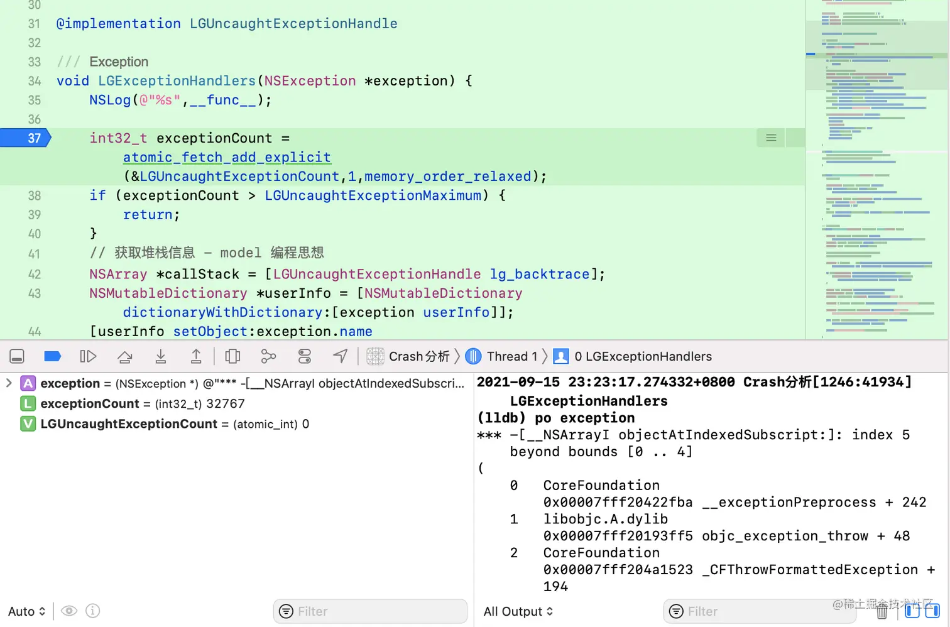This screenshot has height=627, width=950.
Task: Click 'setObject:exception.name' on line 44
Action: tap(273, 331)
